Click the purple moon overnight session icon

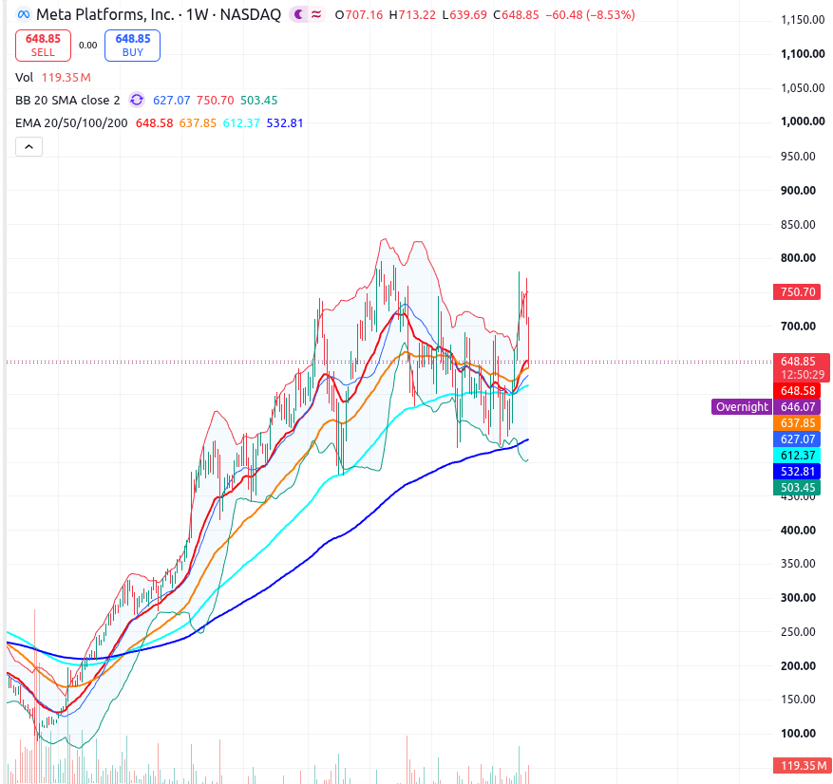point(298,14)
